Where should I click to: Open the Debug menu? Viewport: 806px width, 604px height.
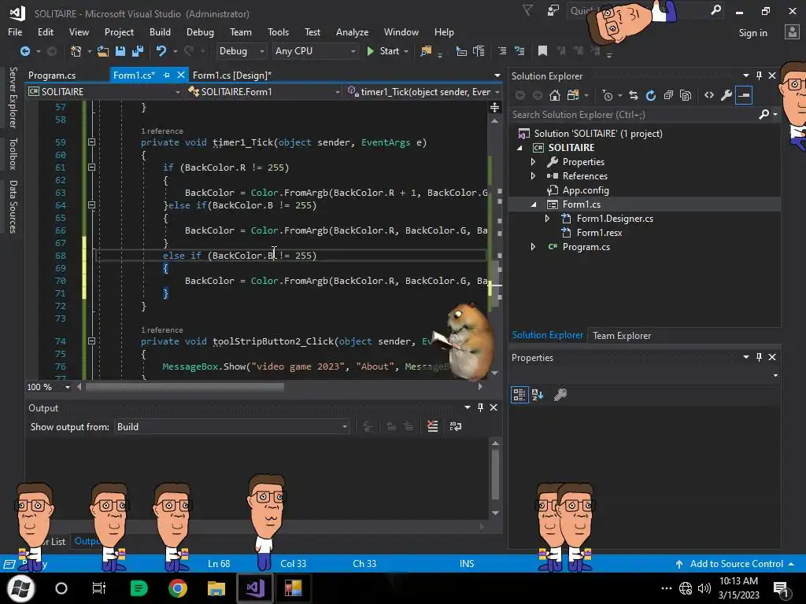tap(200, 31)
